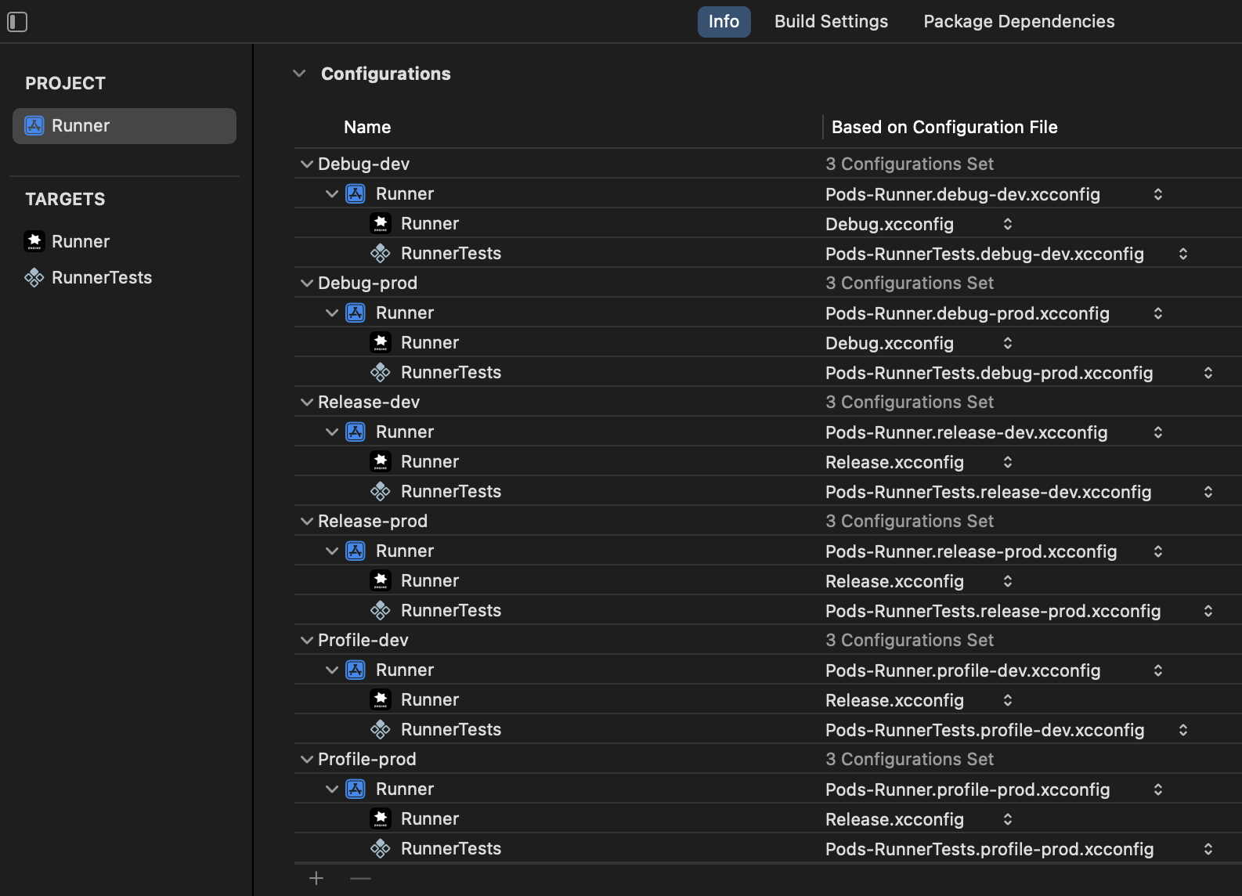The image size is (1242, 896).
Task: Collapse the Profile-dev configuration group
Action: [307, 640]
